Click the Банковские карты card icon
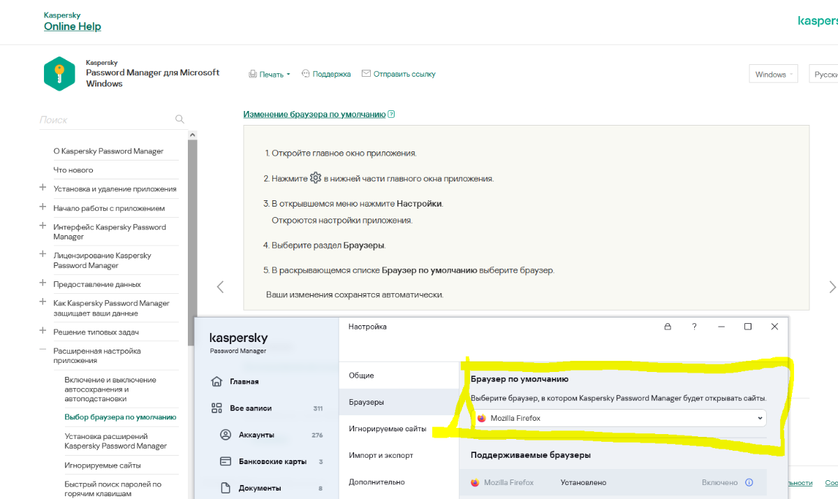The image size is (838, 499). coord(226,461)
